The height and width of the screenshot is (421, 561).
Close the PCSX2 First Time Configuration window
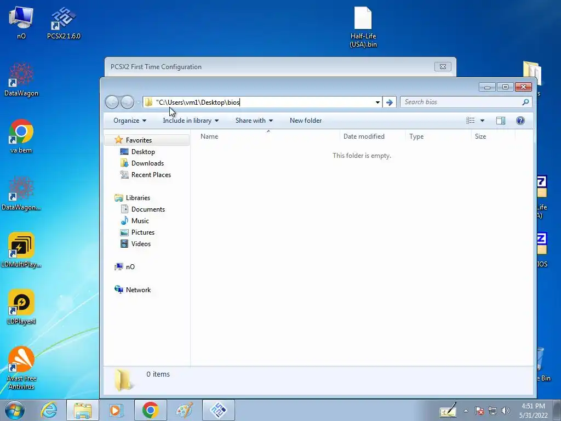pyautogui.click(x=443, y=66)
